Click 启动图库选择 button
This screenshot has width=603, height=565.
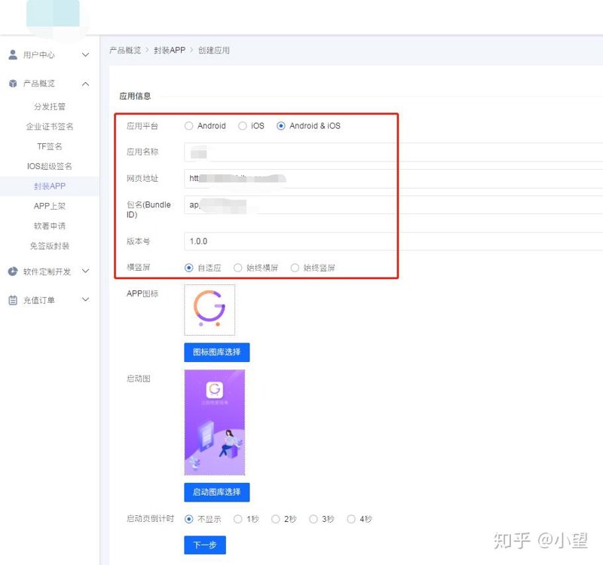tap(217, 493)
